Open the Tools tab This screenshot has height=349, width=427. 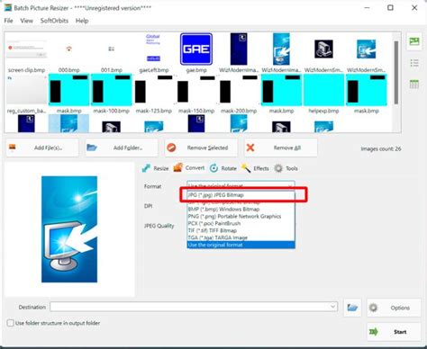[286, 168]
